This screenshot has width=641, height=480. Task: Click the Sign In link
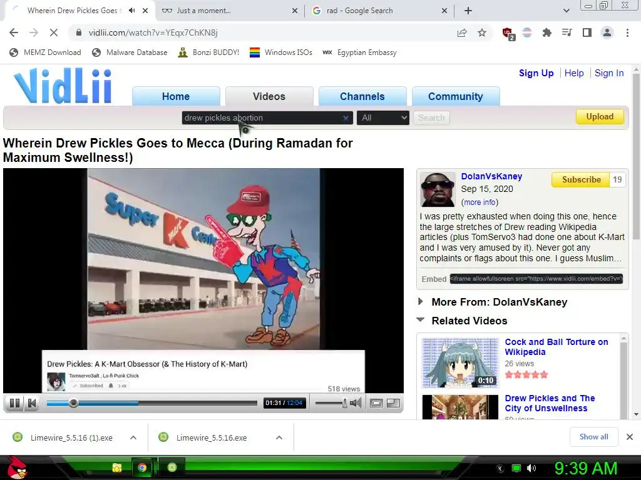[x=609, y=73]
